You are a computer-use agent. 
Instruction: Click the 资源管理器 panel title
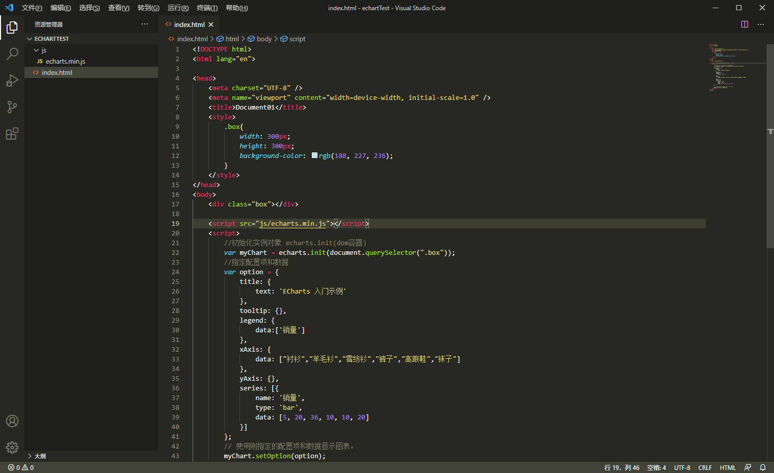[x=48, y=24]
